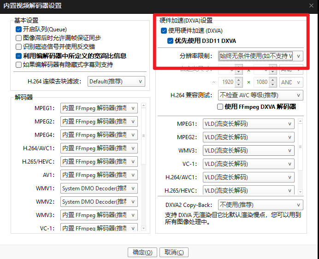Open DXVA2 Copy-Back dropdown
Viewport: 319px width, 259px height.
click(260, 205)
